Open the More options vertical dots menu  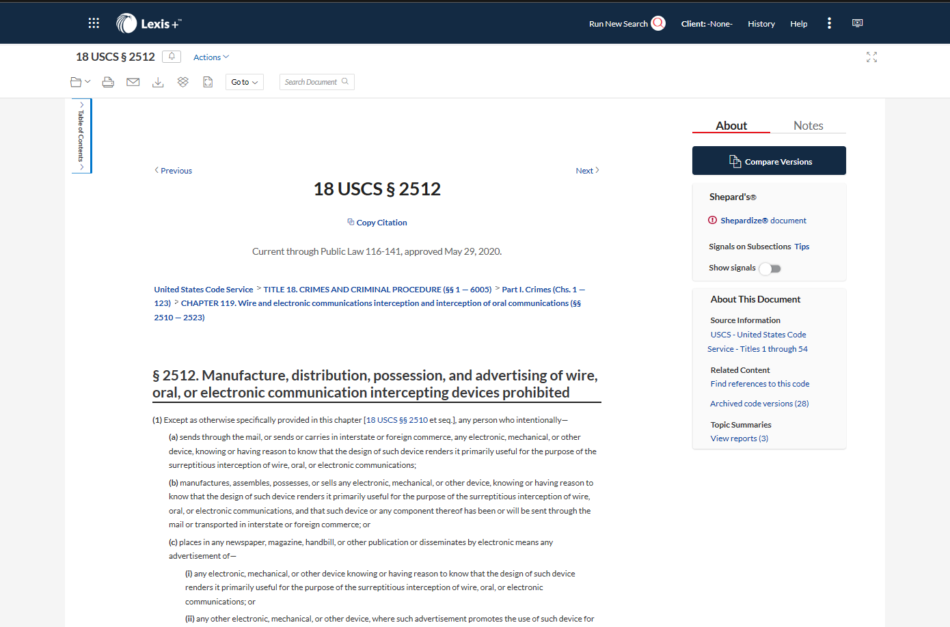coord(829,23)
